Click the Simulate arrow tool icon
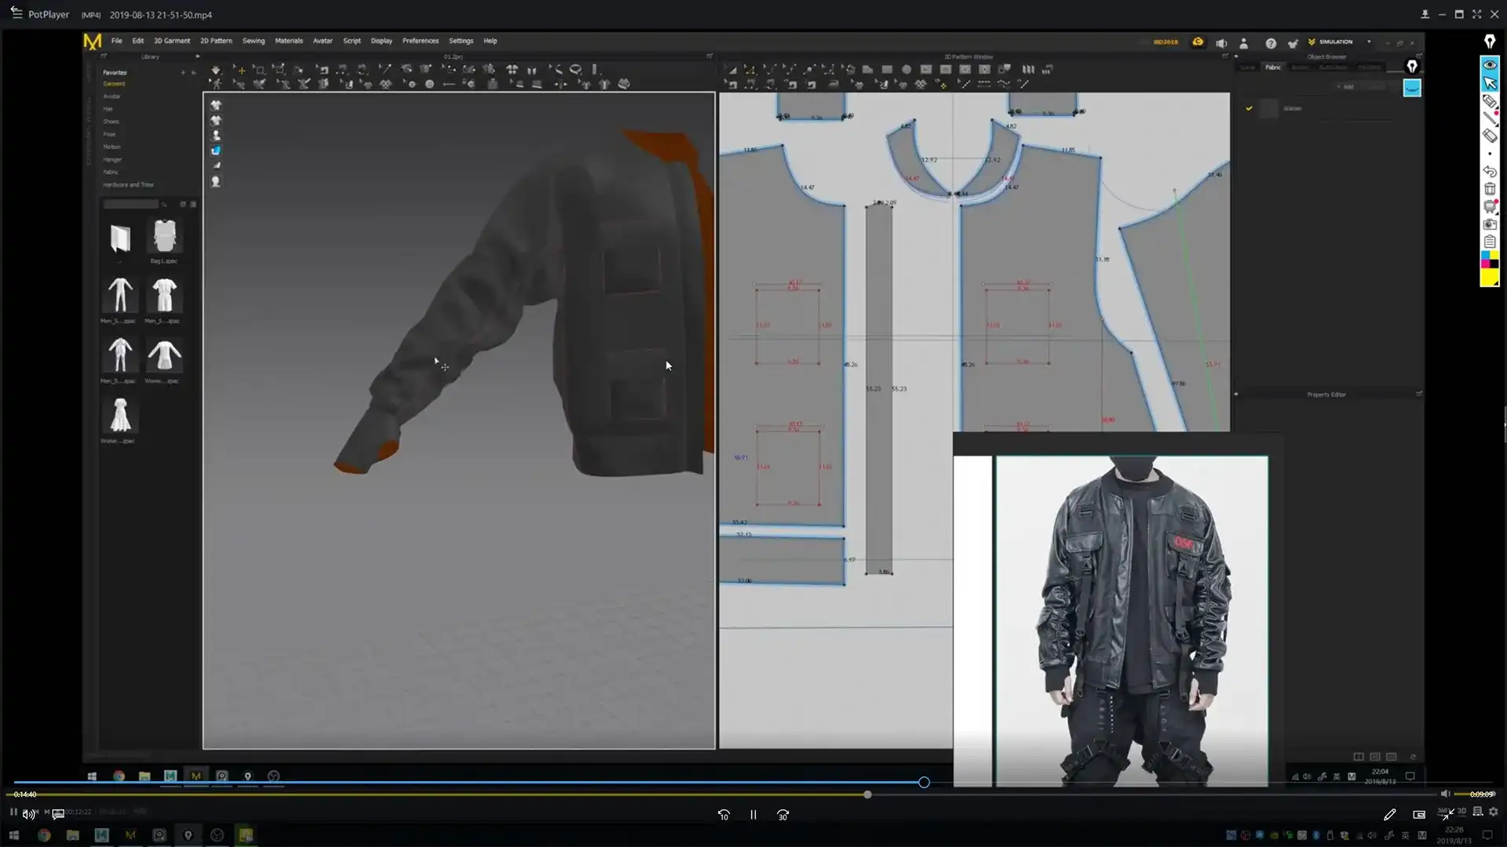The width and height of the screenshot is (1507, 847). coord(216,70)
